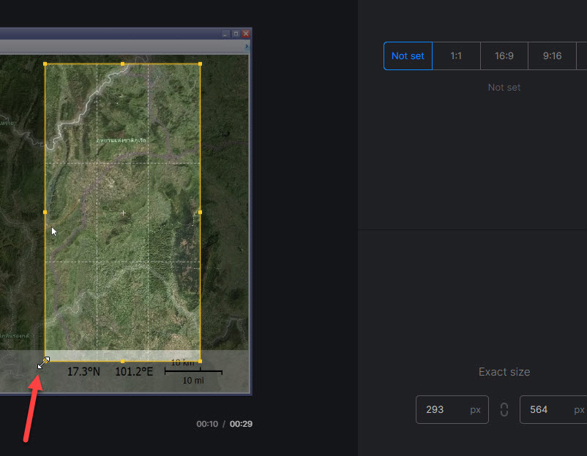Enable the 9:16 aspect ratio option

pyautogui.click(x=553, y=56)
